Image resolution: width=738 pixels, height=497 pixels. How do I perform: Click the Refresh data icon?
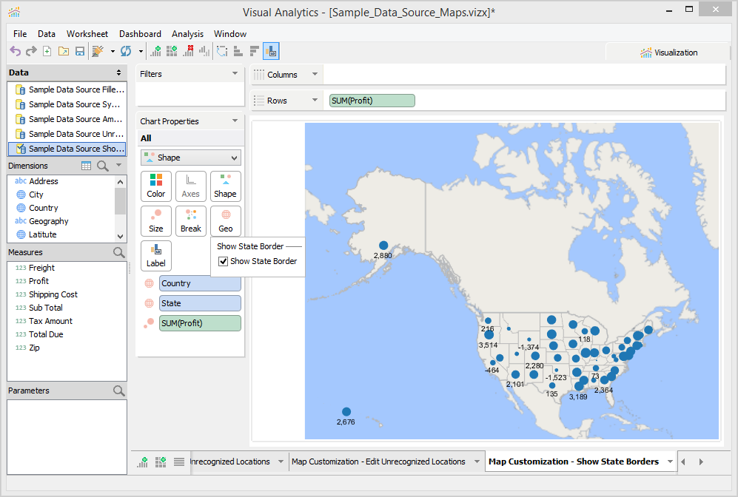click(126, 51)
